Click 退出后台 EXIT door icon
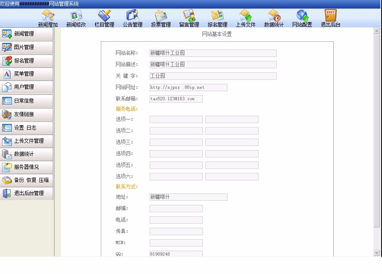382x274 pixels. click(331, 15)
